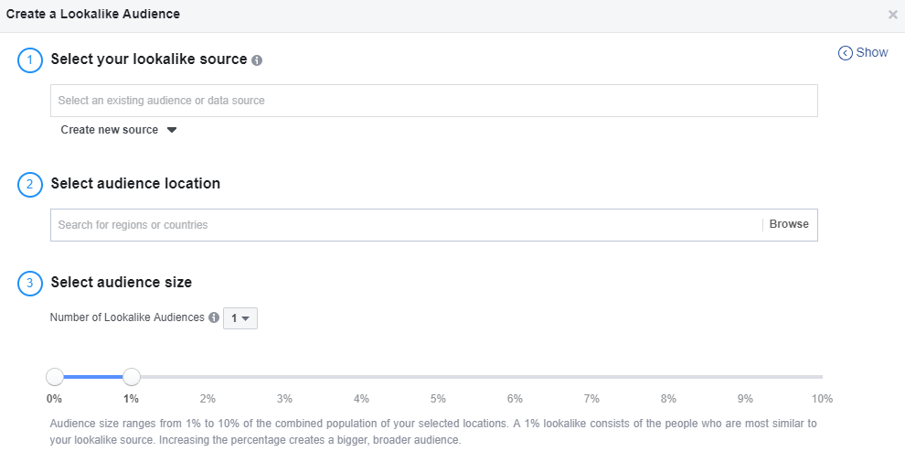
Task: Click the 0% slider handle
Action: pyautogui.click(x=55, y=377)
